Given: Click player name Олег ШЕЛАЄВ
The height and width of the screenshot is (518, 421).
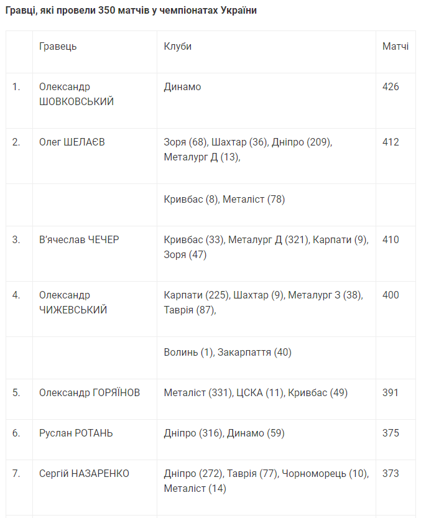Looking at the screenshot, I should tap(72, 142).
